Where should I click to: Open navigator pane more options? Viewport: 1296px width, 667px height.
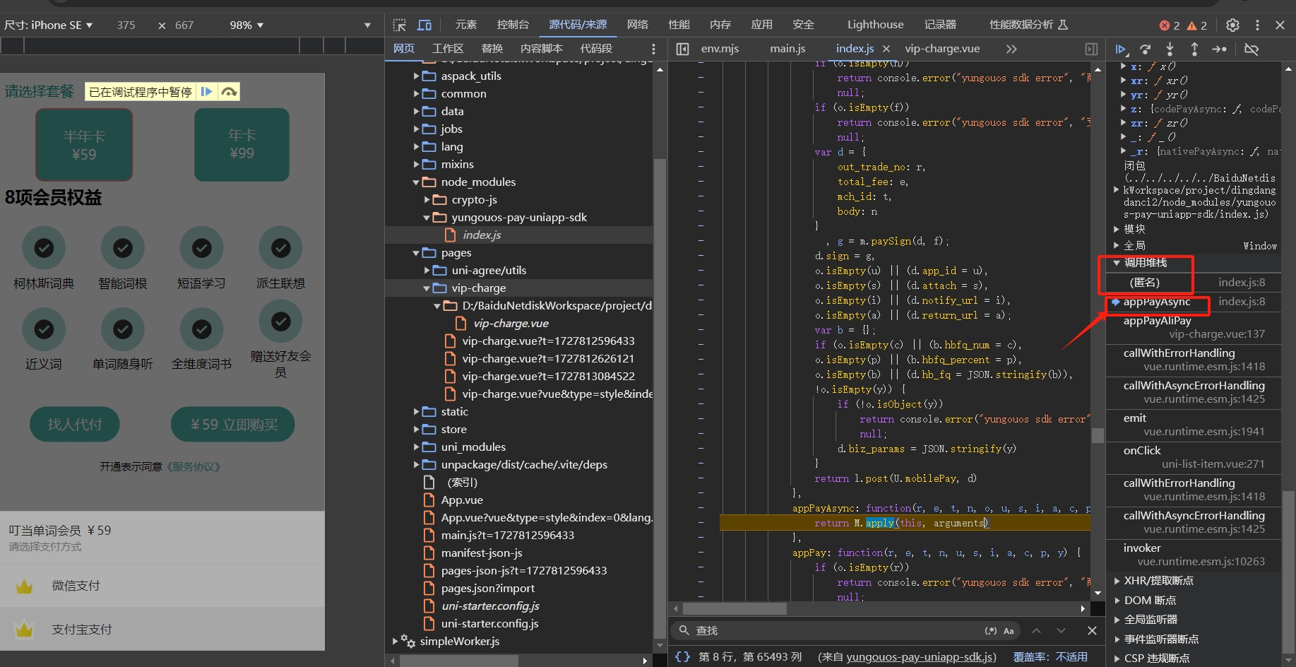click(653, 49)
